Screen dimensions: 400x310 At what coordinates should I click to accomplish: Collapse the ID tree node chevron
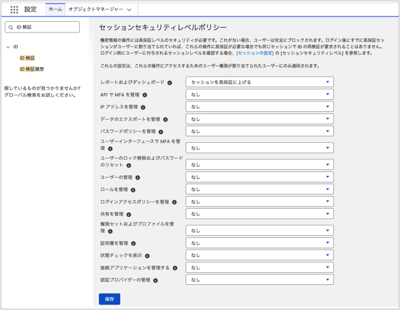click(8, 47)
